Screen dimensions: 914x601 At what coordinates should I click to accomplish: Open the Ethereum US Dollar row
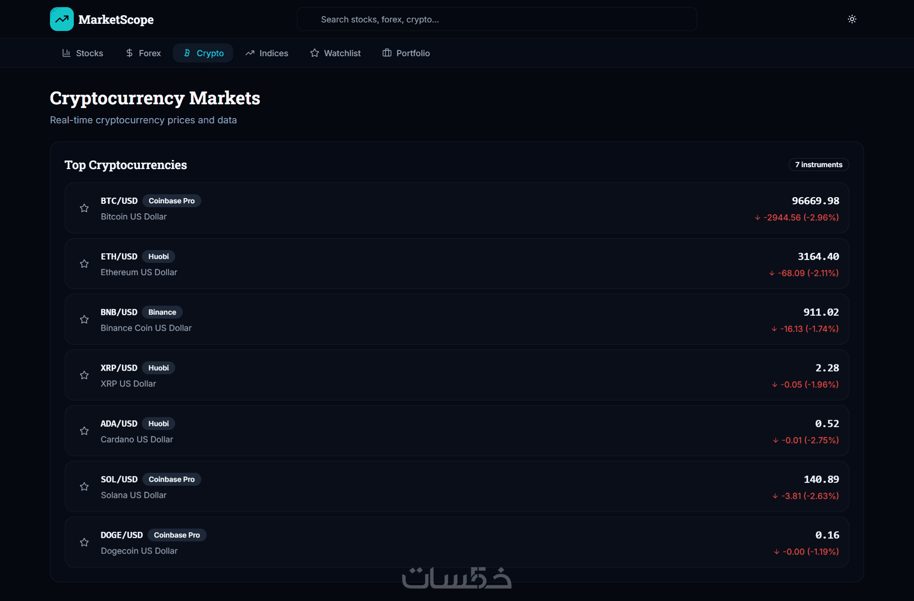pyautogui.click(x=139, y=272)
